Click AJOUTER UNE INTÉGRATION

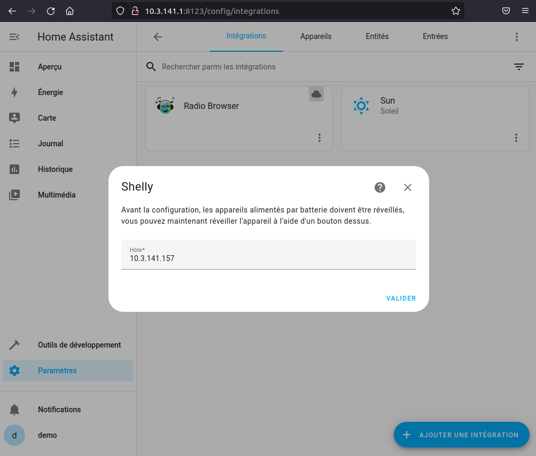tap(461, 435)
